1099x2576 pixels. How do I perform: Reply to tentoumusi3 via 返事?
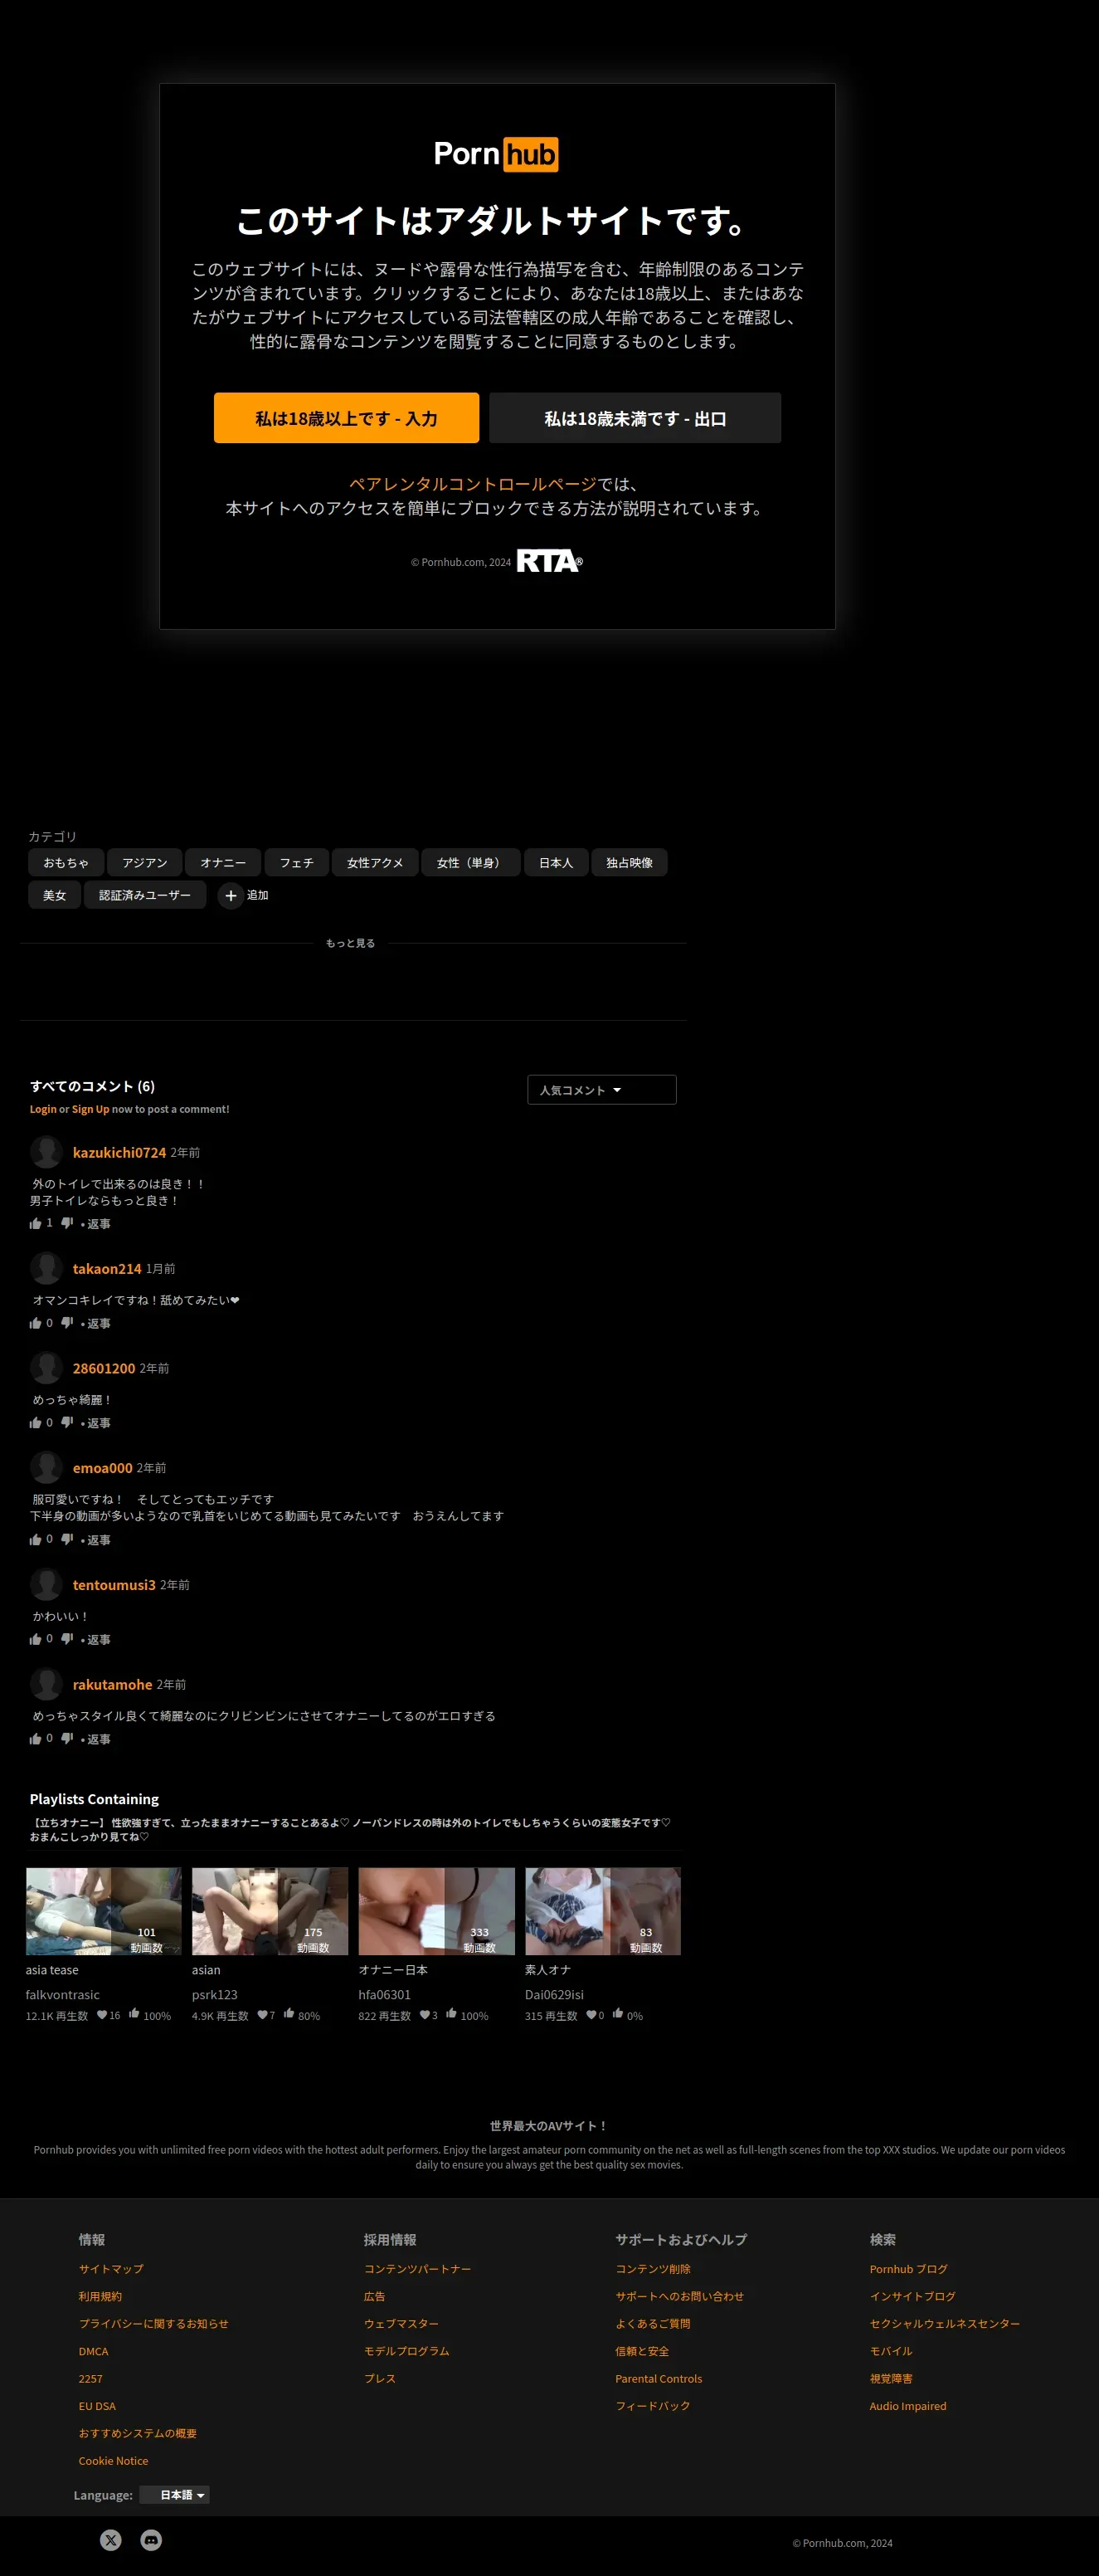point(99,1640)
